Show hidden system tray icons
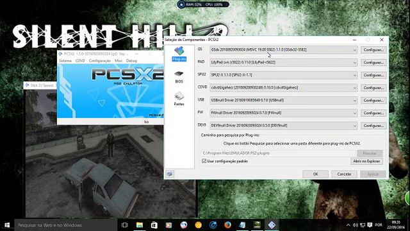 pos(348,225)
